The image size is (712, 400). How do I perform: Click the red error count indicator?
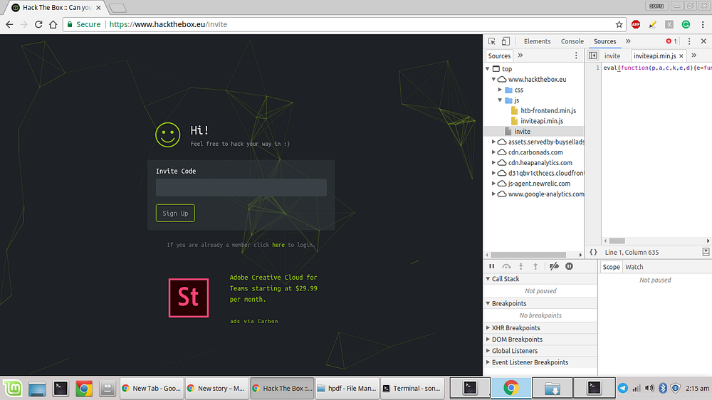671,41
